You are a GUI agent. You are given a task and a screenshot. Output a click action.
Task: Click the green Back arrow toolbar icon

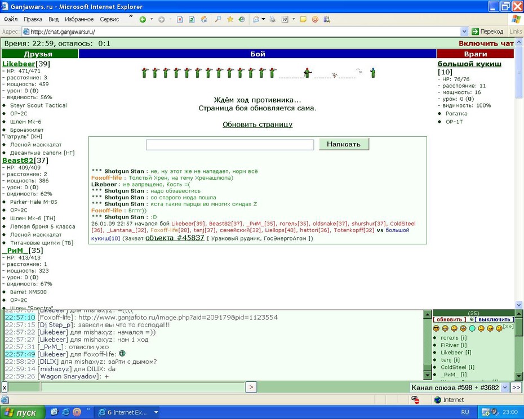tap(143, 19)
